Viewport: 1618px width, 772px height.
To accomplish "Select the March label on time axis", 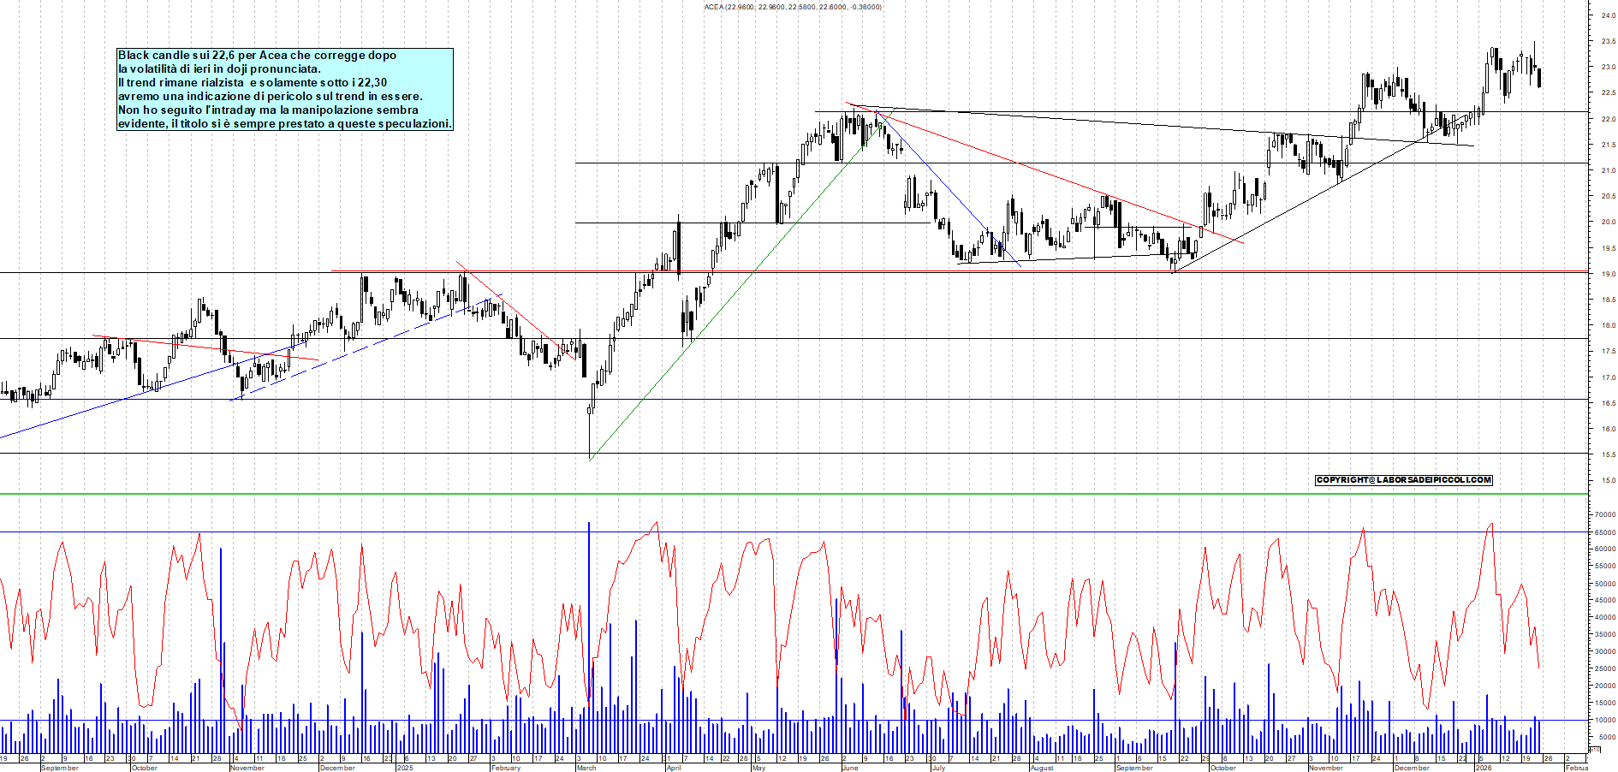I will (x=586, y=768).
